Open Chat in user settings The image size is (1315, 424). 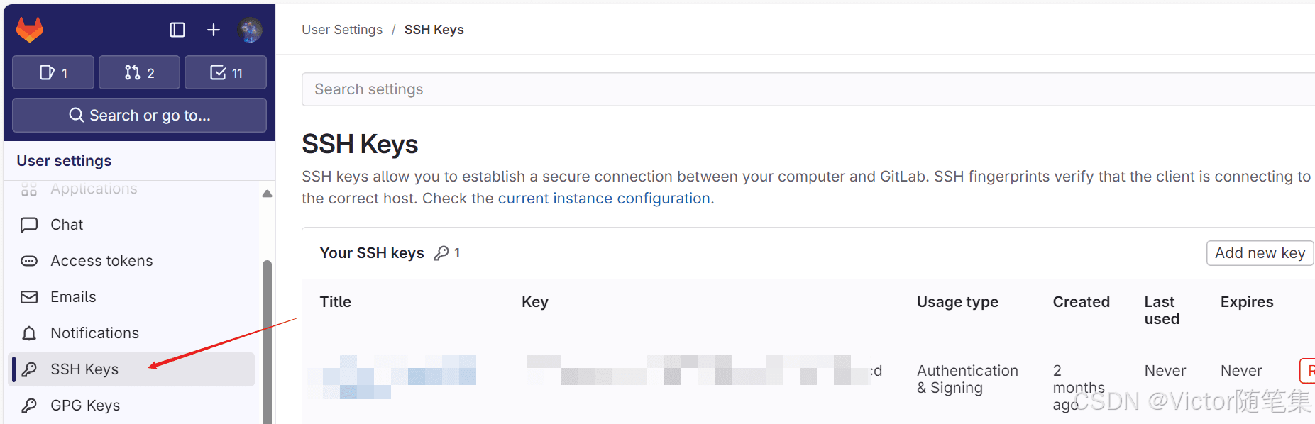pyautogui.click(x=67, y=225)
